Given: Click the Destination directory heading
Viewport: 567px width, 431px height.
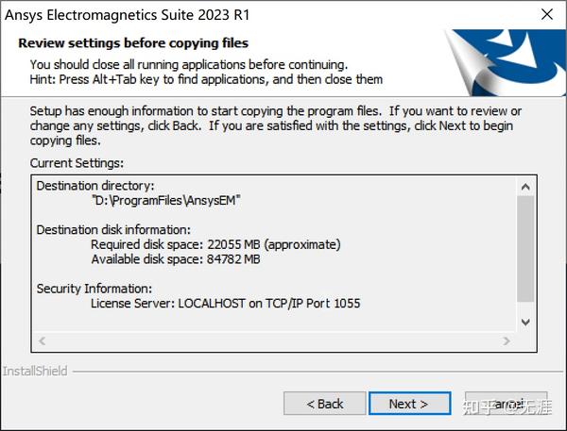Looking at the screenshot, I should [95, 186].
